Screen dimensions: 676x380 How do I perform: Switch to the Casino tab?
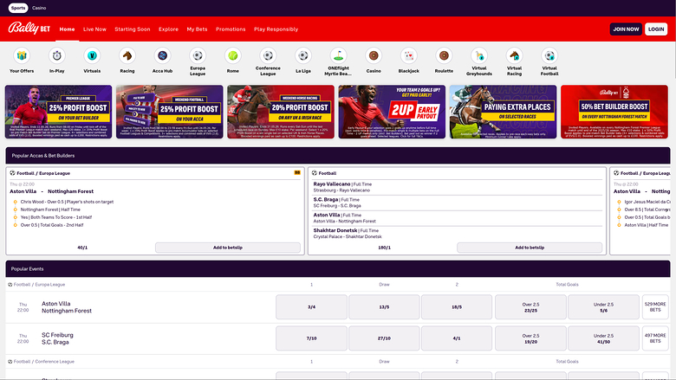[39, 8]
